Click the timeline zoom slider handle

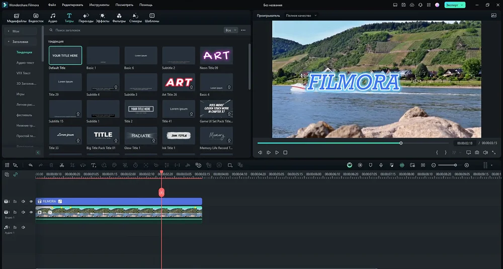455,165
